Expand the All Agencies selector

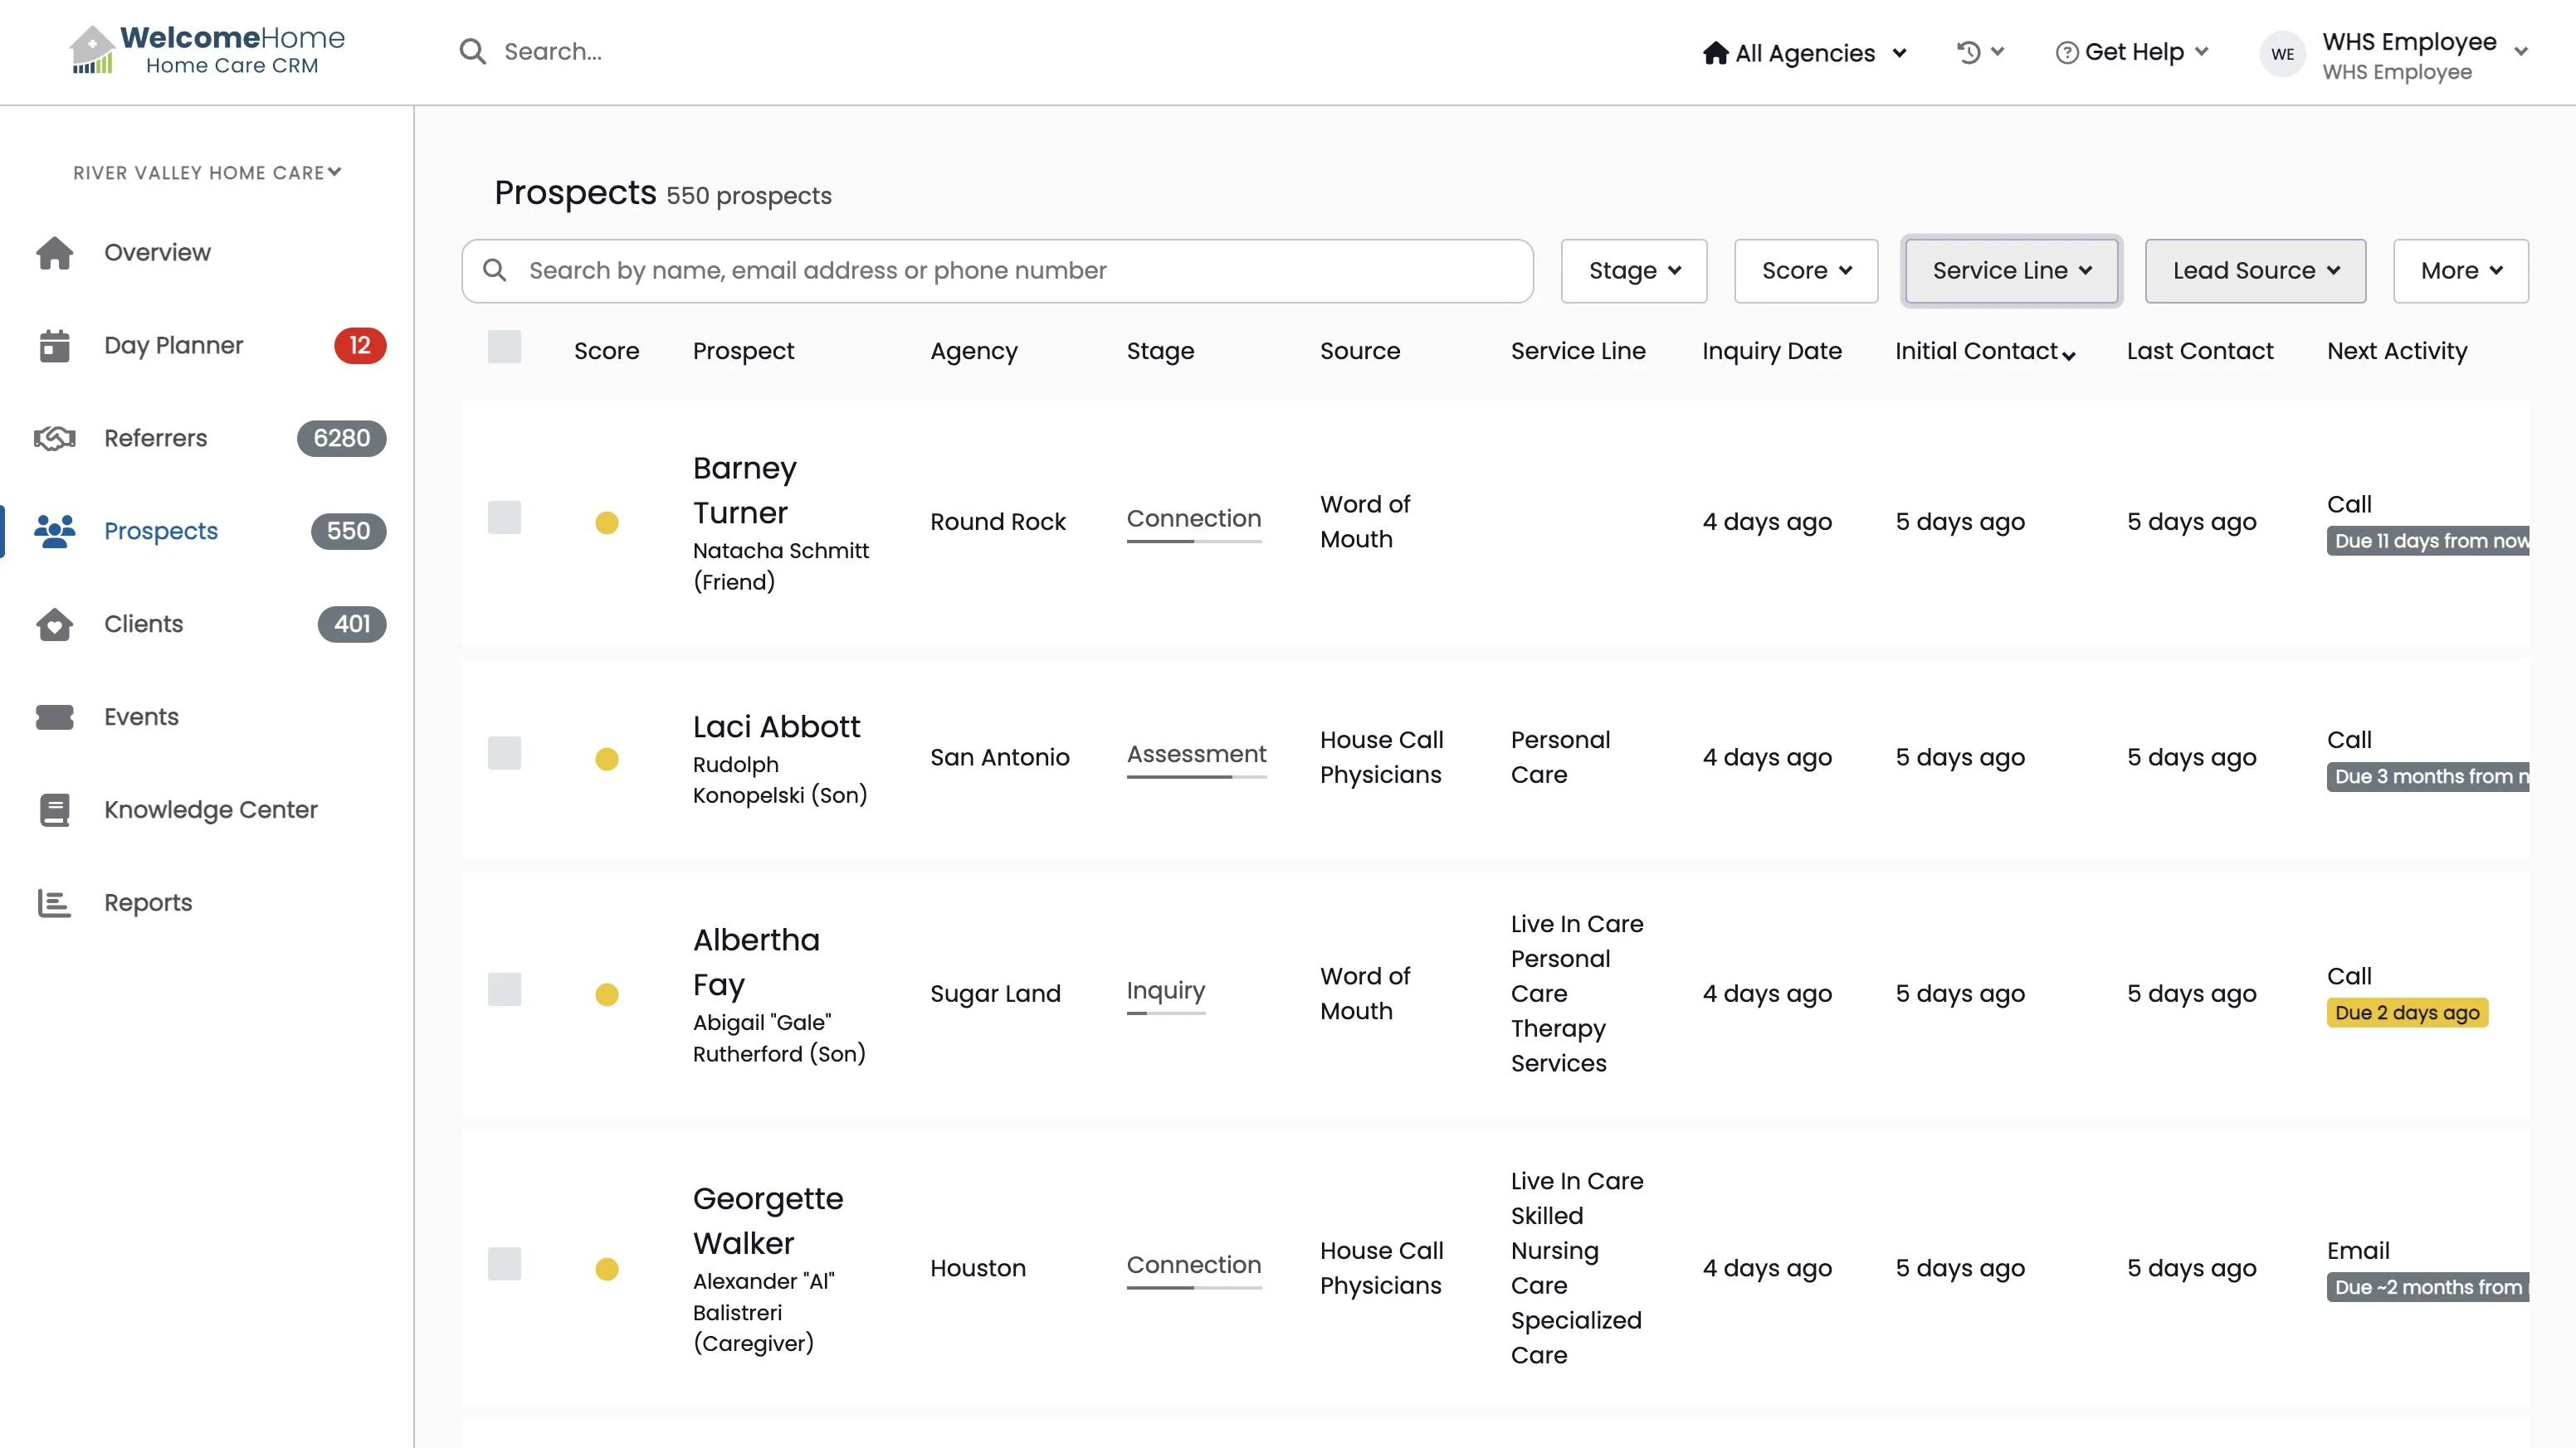(1804, 53)
